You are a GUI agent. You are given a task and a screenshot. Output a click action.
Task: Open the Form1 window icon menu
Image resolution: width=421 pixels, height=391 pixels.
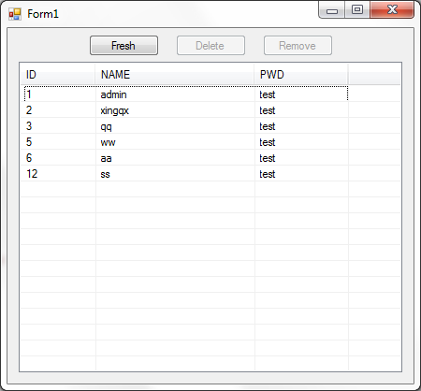15,14
